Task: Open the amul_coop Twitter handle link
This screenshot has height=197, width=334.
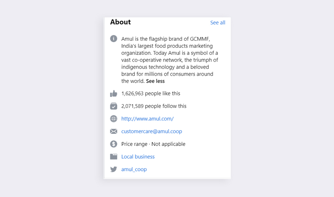Action: click(134, 169)
